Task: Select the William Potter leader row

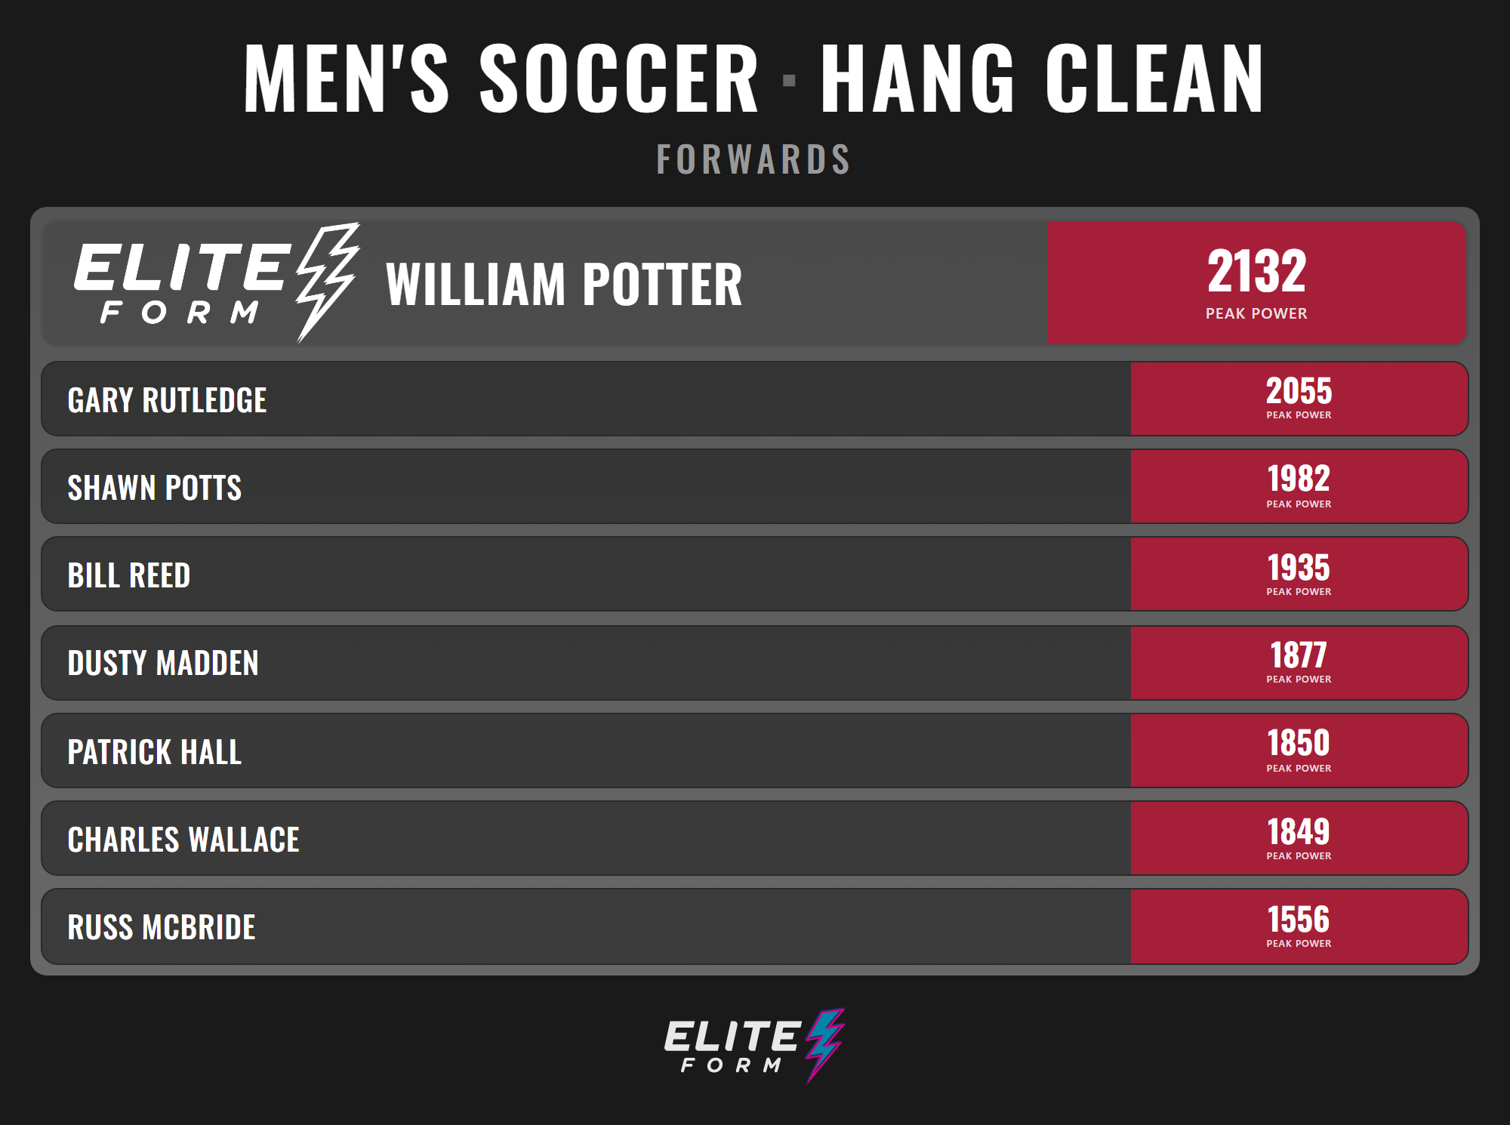Action: point(754,283)
